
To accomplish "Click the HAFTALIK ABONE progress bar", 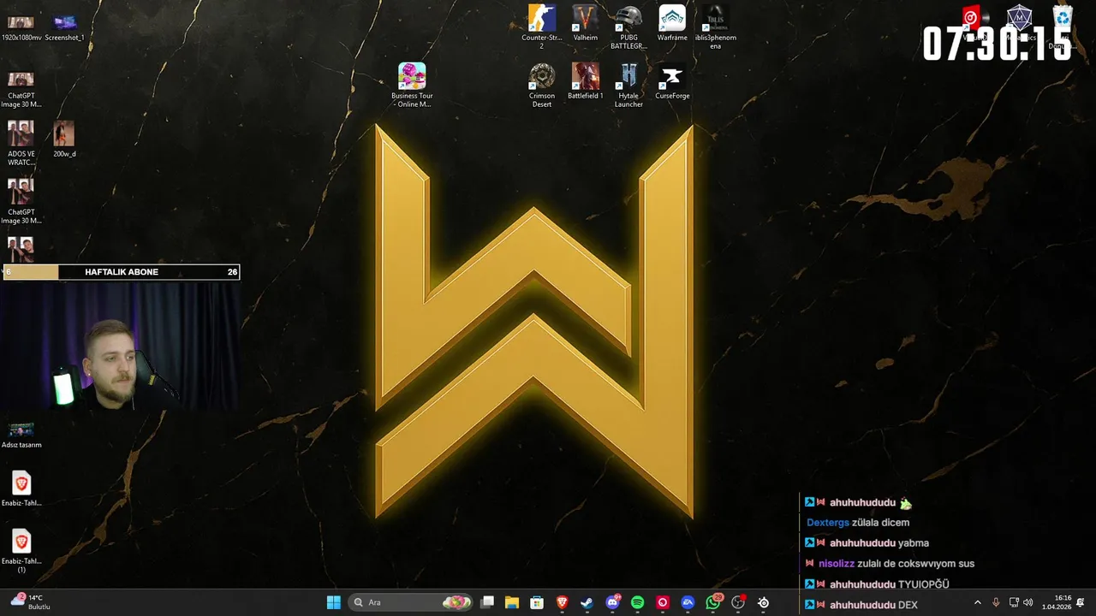I will point(121,272).
